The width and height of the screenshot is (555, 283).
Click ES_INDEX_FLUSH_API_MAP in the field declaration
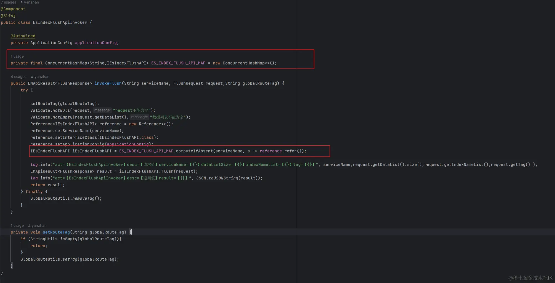coord(178,63)
